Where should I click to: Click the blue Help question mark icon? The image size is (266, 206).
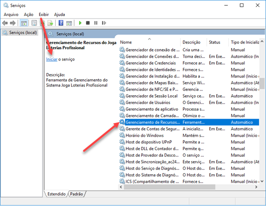(61, 23)
